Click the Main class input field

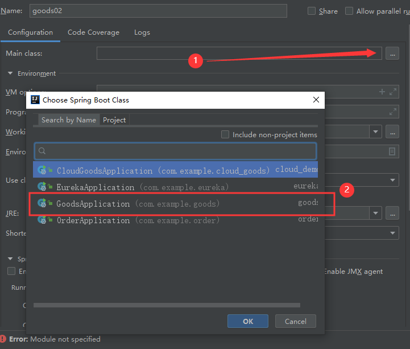pyautogui.click(x=239, y=54)
